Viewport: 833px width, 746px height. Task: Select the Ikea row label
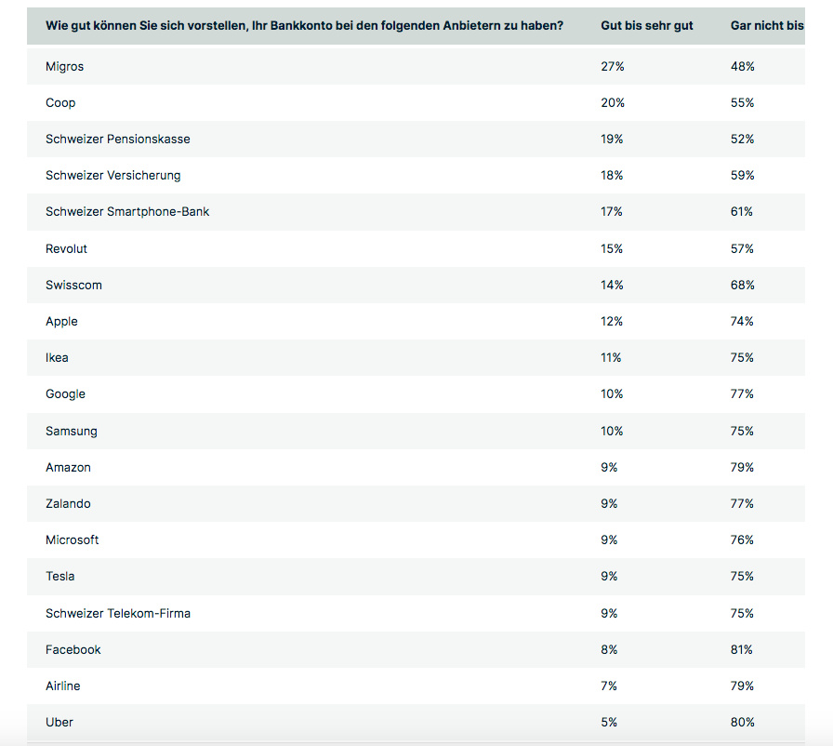(57, 358)
